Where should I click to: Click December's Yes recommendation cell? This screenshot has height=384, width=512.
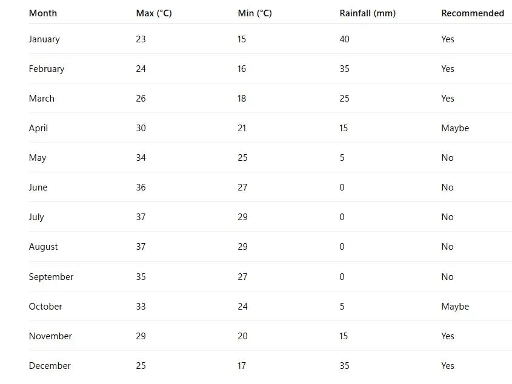[448, 366]
